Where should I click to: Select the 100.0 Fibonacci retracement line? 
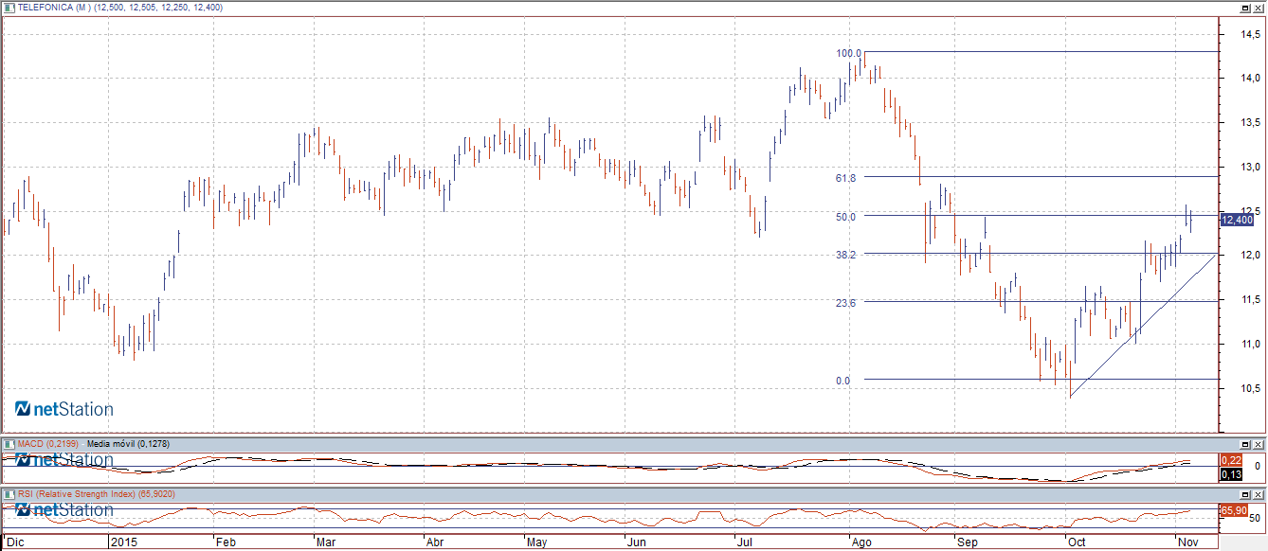tap(1041, 52)
